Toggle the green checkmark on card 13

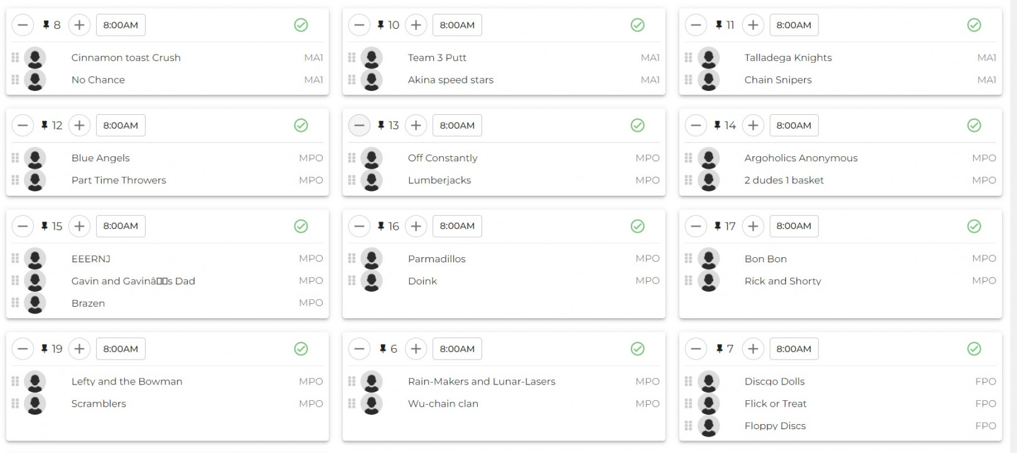click(x=637, y=125)
